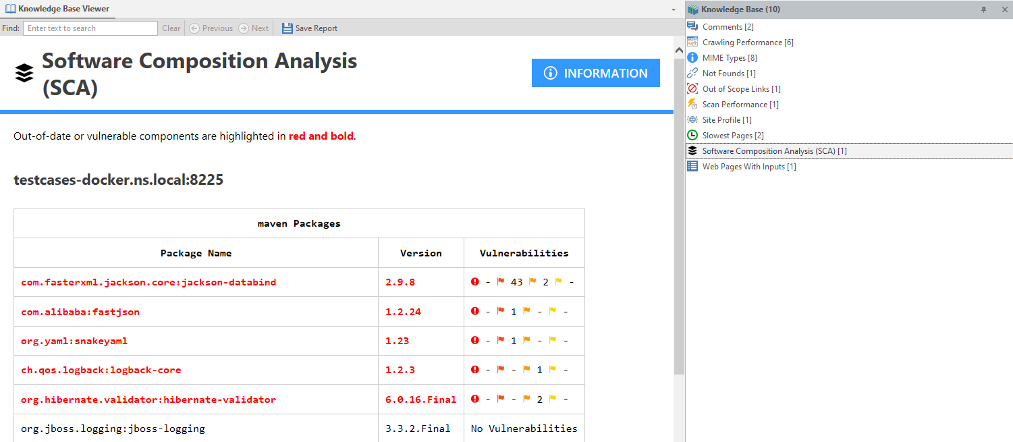Click the broken link icon beside Not Founds
This screenshot has width=1013, height=442.
(692, 73)
